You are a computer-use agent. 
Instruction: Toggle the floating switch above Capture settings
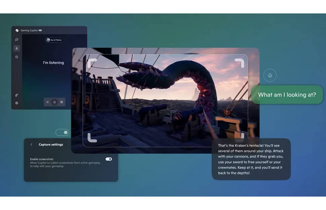coord(62,133)
